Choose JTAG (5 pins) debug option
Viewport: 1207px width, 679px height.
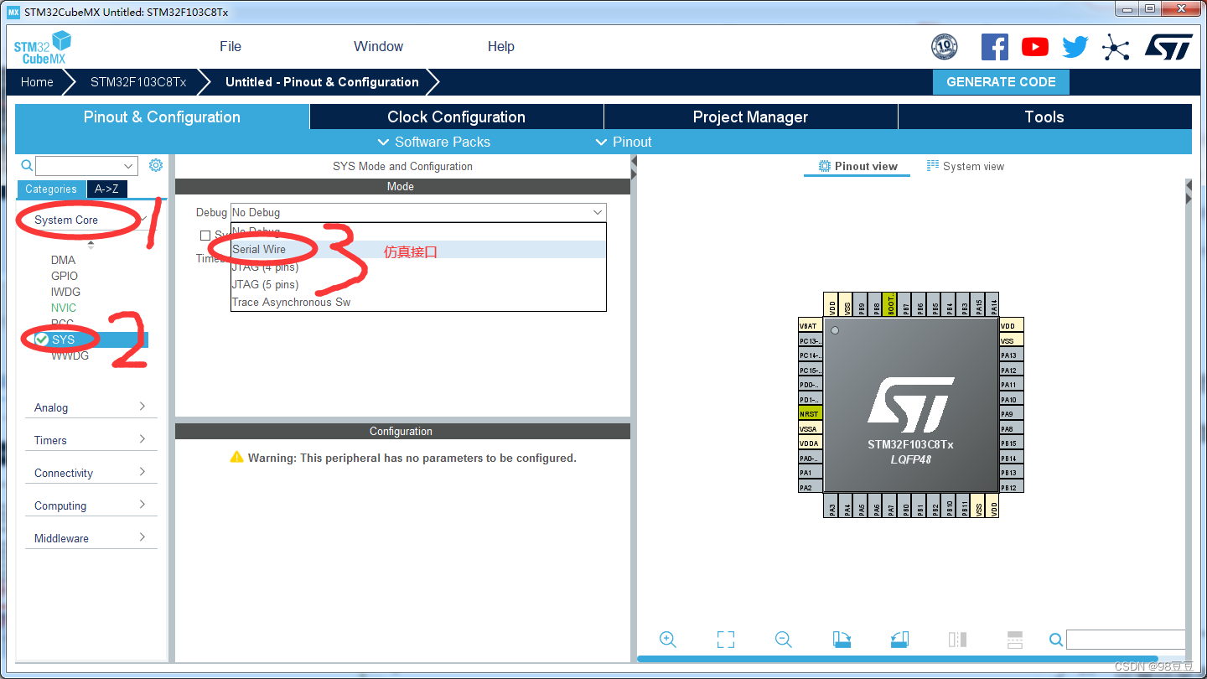tap(418, 284)
